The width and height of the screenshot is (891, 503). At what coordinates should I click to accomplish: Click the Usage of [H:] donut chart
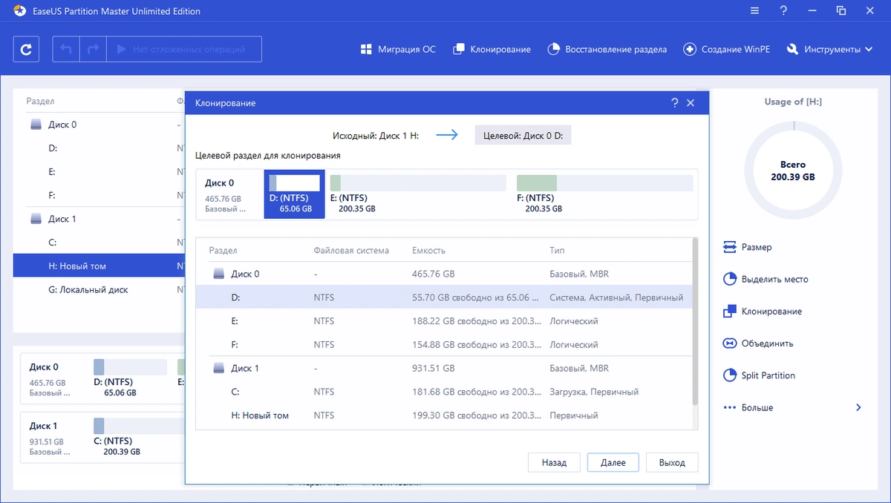click(793, 171)
